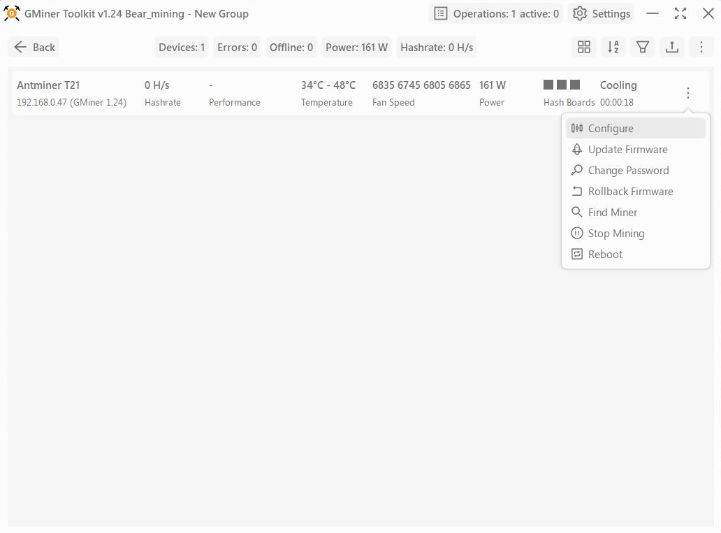Viewport: 721px width, 533px height.
Task: Click the first hash board square
Action: [x=548, y=85]
